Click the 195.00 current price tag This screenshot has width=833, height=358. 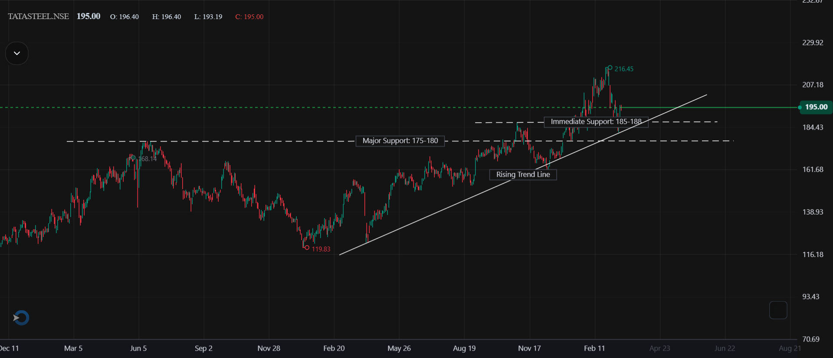pyautogui.click(x=816, y=107)
